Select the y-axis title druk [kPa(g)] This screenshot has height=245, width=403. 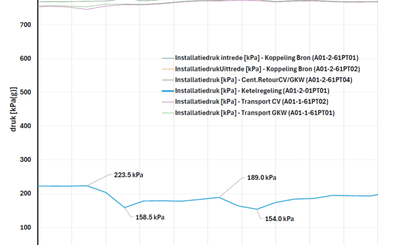click(x=13, y=109)
